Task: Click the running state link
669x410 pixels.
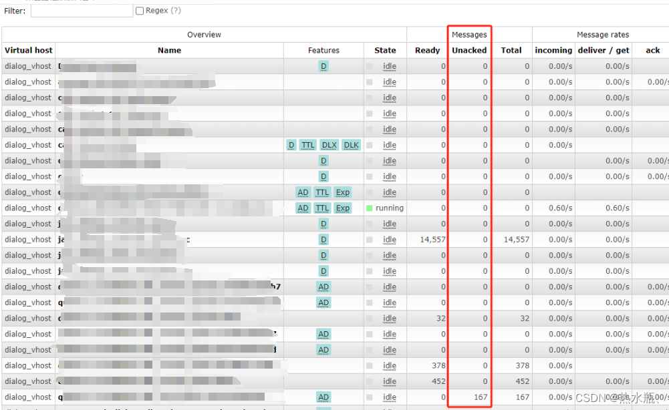Action: (x=390, y=208)
